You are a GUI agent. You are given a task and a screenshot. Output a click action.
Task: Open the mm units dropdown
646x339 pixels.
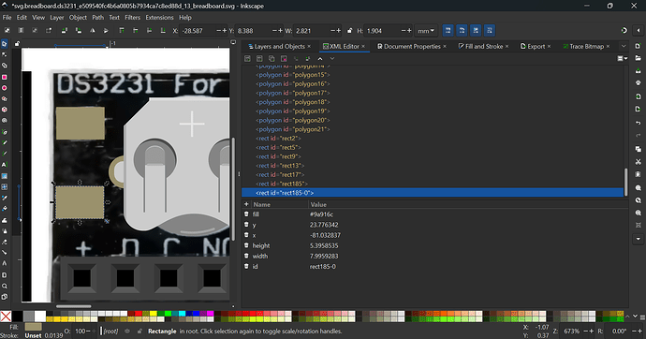click(x=426, y=31)
